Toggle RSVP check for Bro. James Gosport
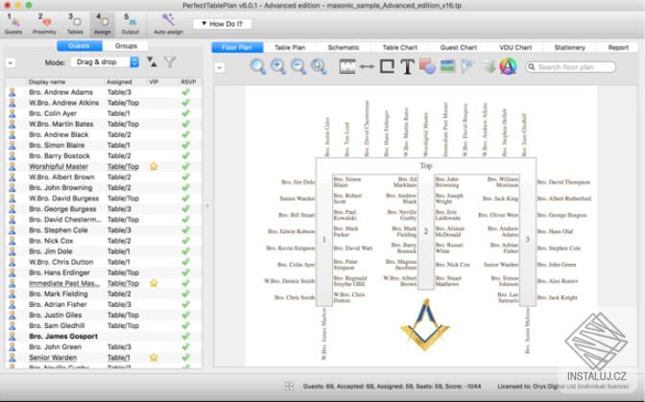The height and width of the screenshot is (402, 645). point(186,336)
